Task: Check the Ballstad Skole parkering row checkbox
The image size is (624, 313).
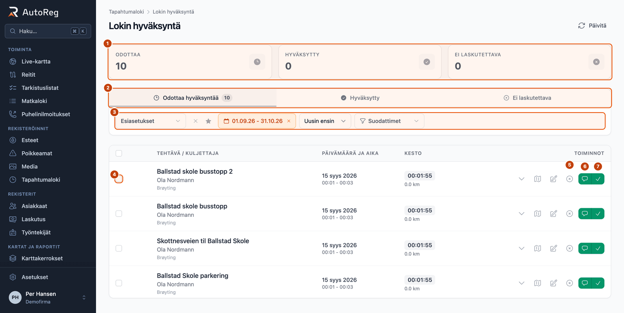Action: coord(119,283)
